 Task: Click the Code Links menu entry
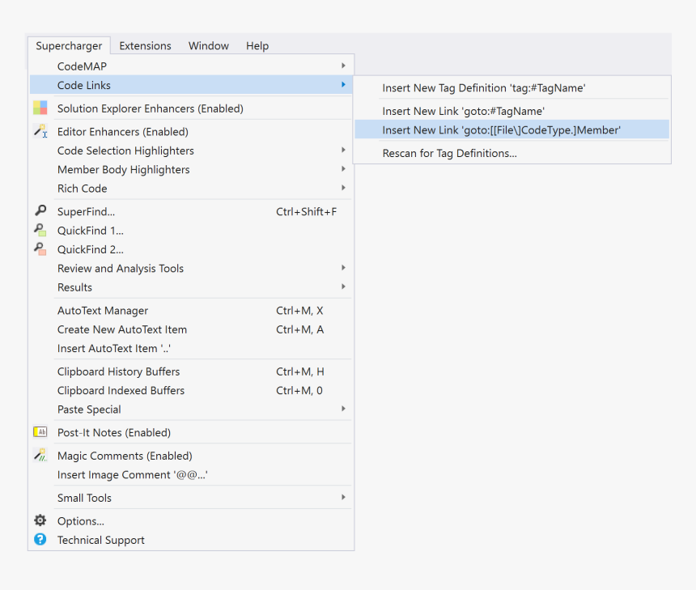tap(191, 85)
